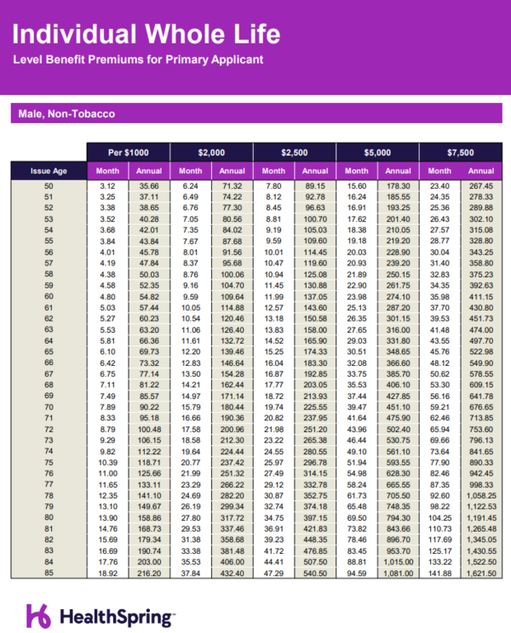Click the "$2,000" column group header
The width and height of the screenshot is (511, 633).
click(x=212, y=152)
